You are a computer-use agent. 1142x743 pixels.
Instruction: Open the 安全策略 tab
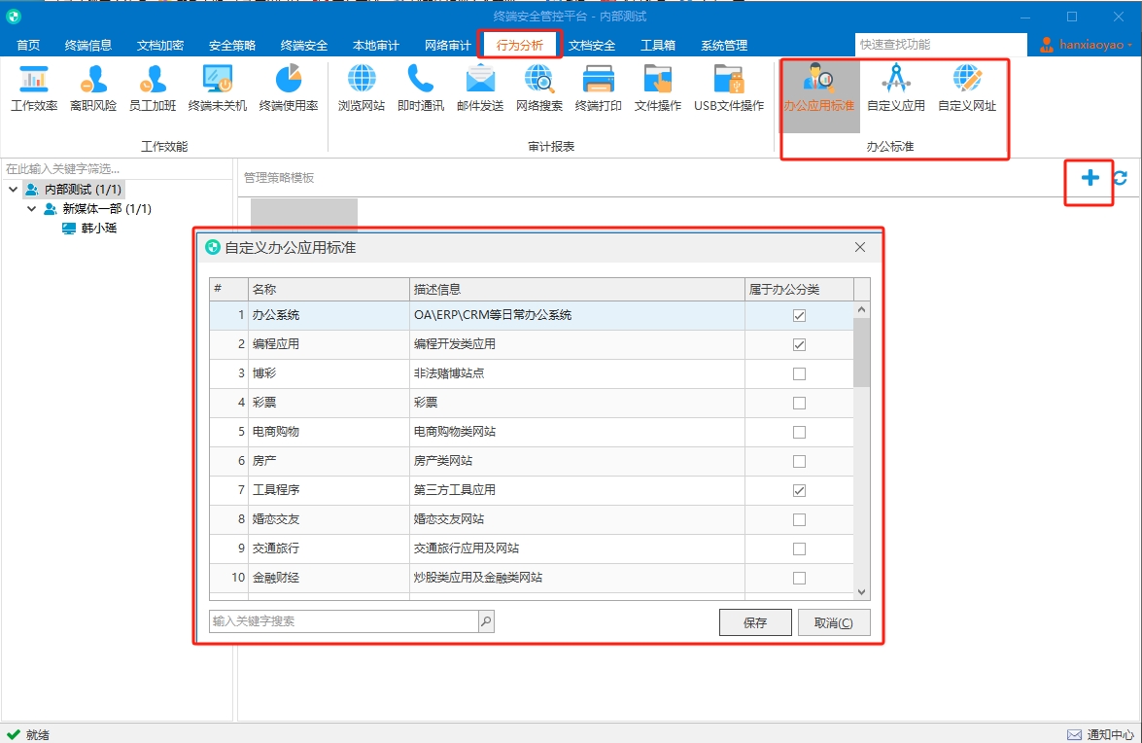coord(232,45)
